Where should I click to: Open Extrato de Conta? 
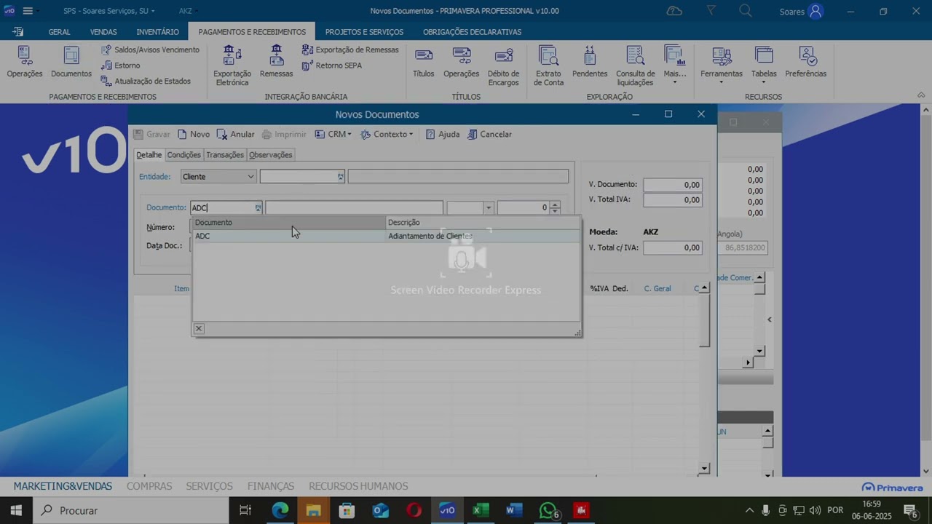[x=548, y=65]
